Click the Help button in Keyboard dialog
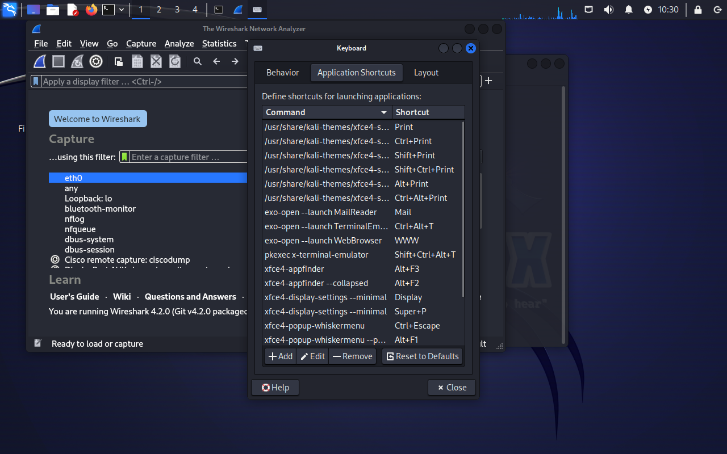The height and width of the screenshot is (454, 727). (x=275, y=388)
